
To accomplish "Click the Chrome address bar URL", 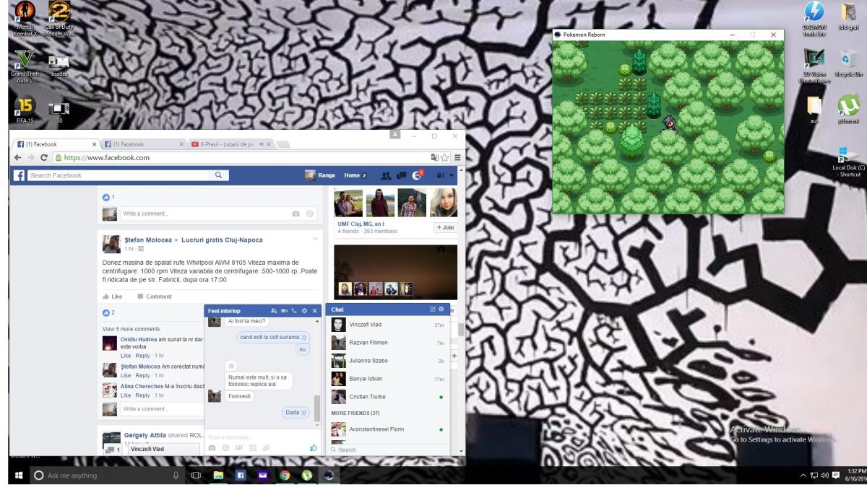I will pyautogui.click(x=107, y=157).
